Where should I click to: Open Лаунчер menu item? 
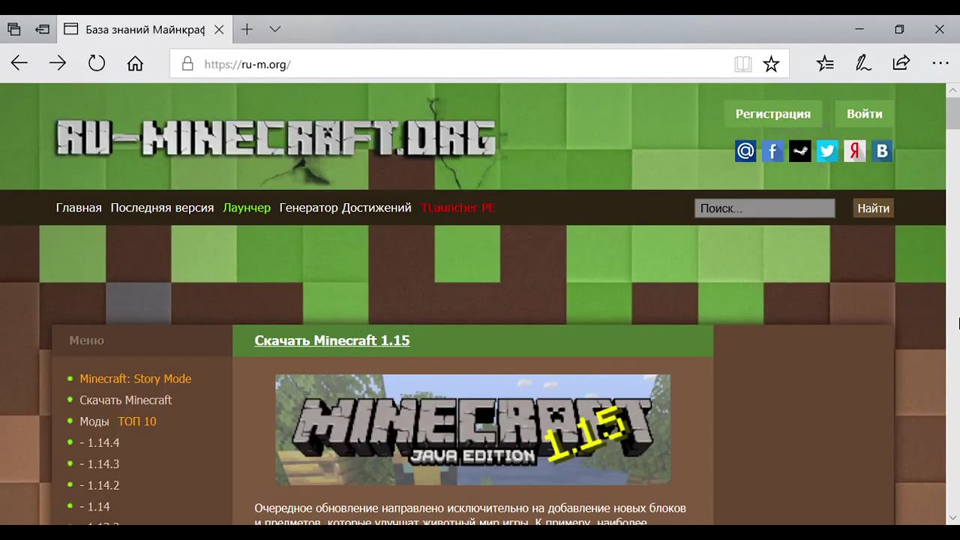coord(247,208)
